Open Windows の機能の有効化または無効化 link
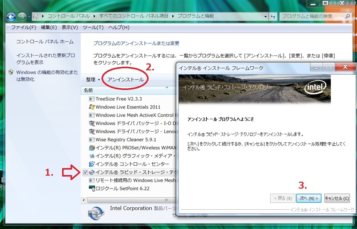Viewport: 357px width, 229px height. click(x=47, y=76)
